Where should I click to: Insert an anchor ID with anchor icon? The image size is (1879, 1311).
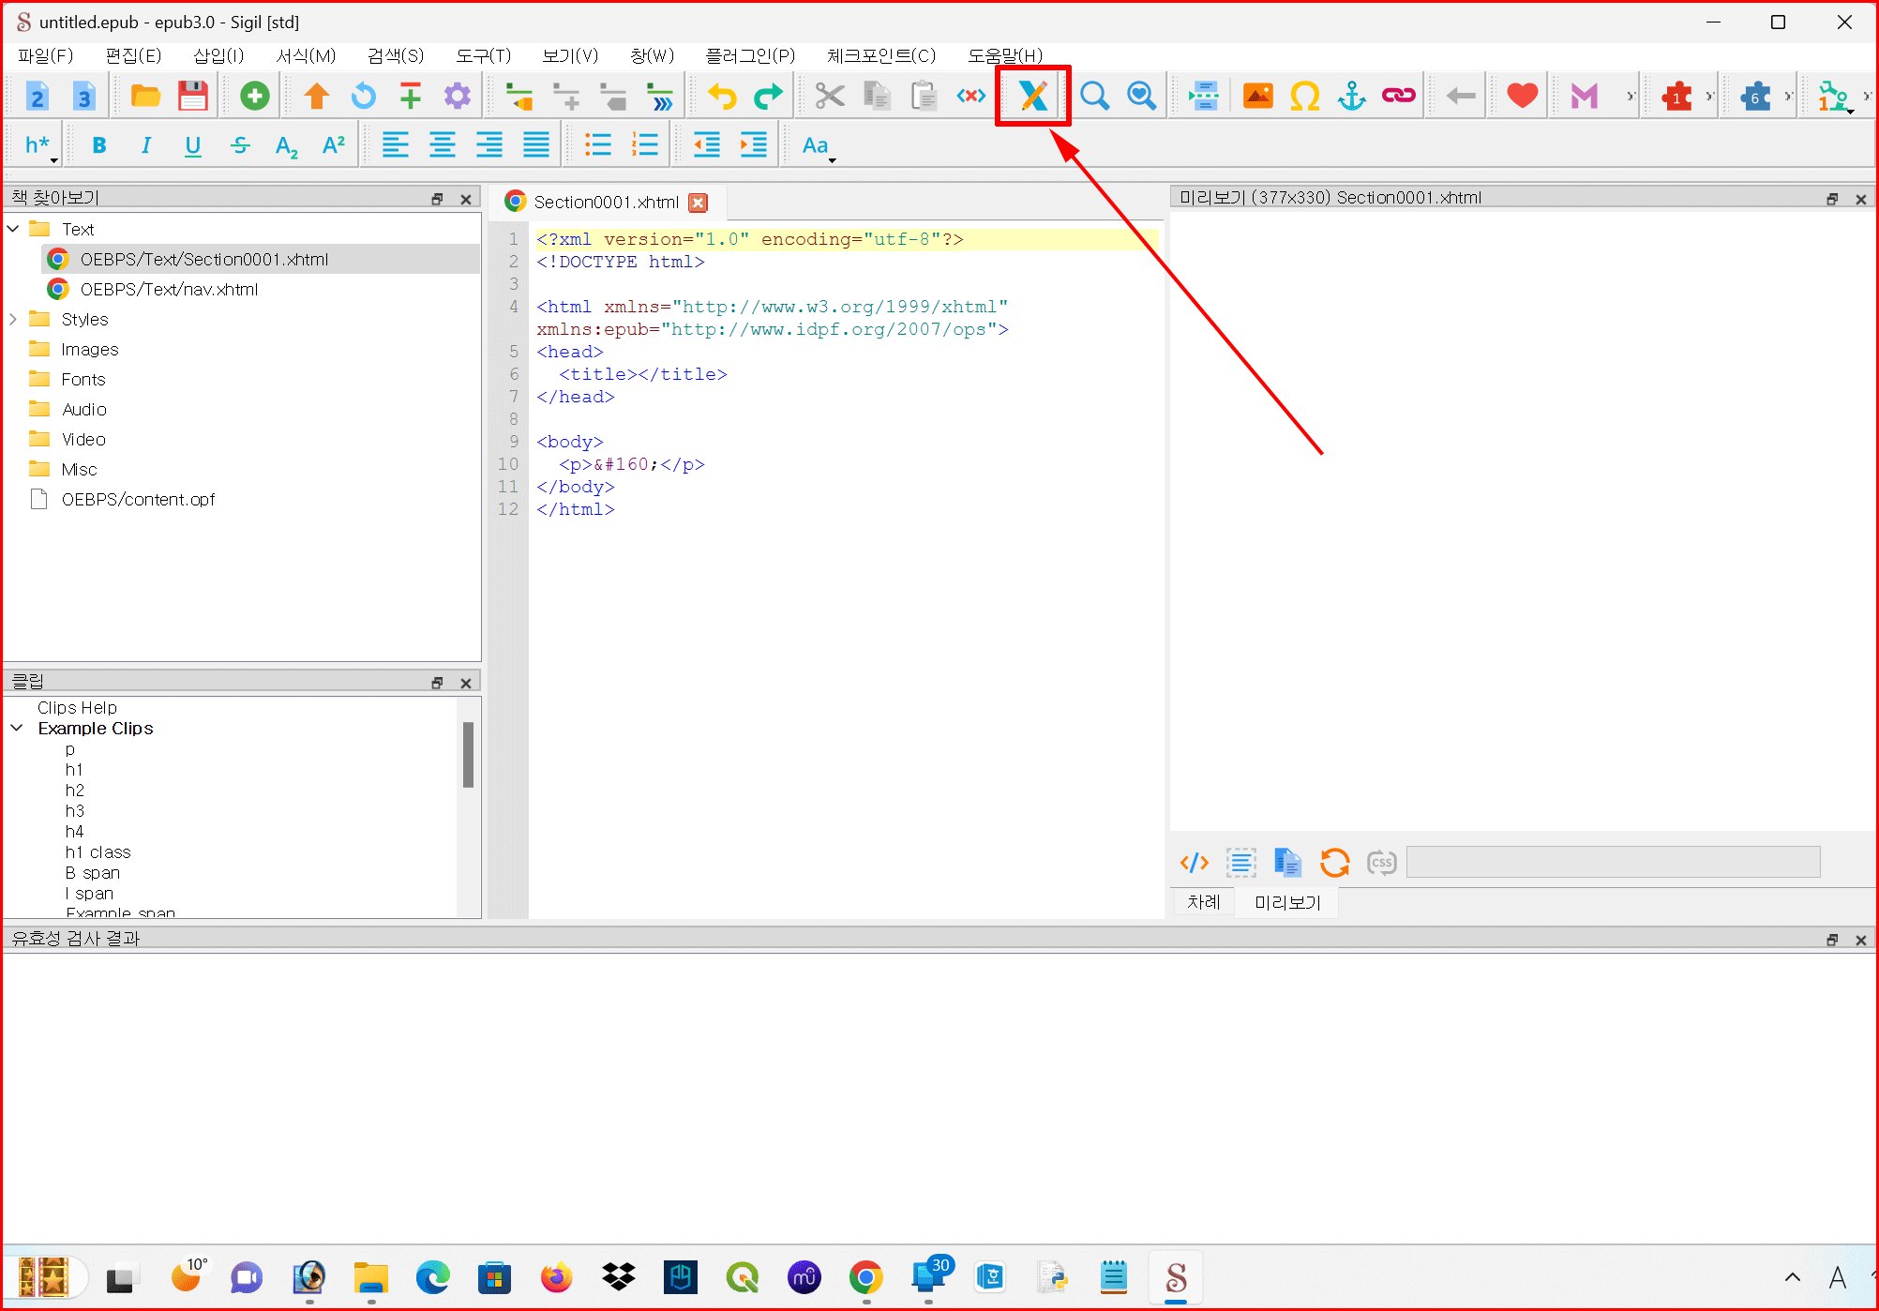click(x=1351, y=96)
